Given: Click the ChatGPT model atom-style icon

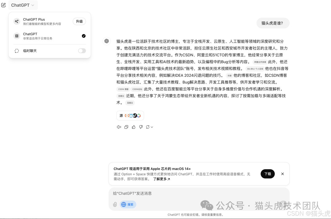Looking at the screenshot, I should [17, 36].
